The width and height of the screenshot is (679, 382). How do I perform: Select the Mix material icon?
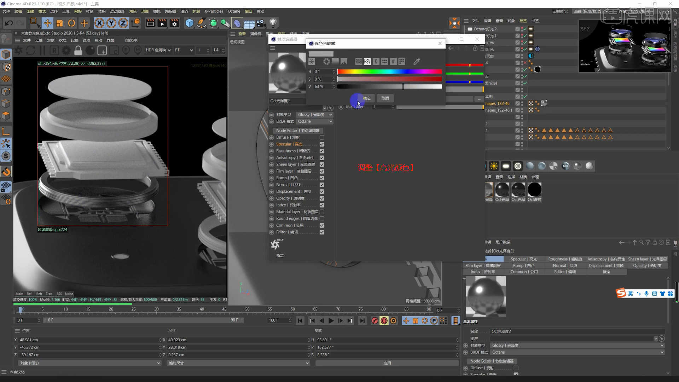pos(565,166)
